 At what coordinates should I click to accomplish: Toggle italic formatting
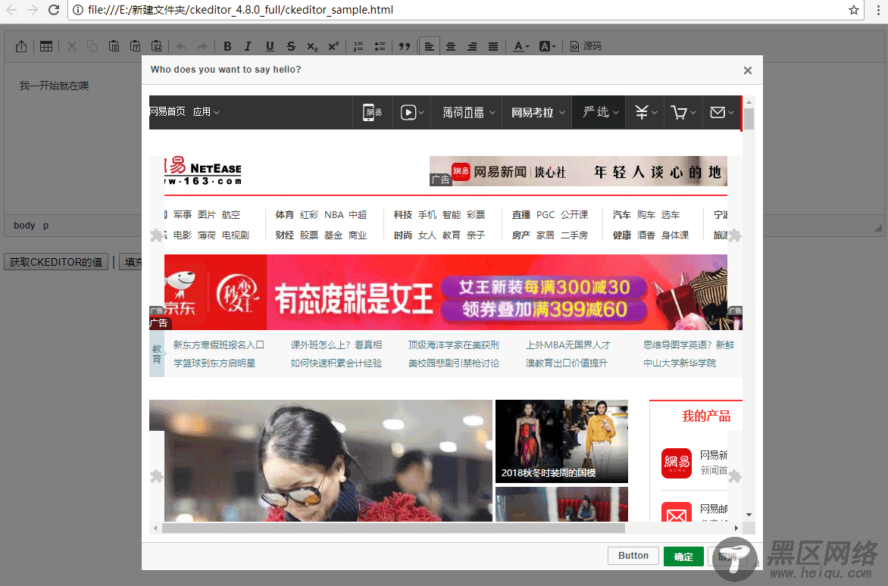[248, 46]
